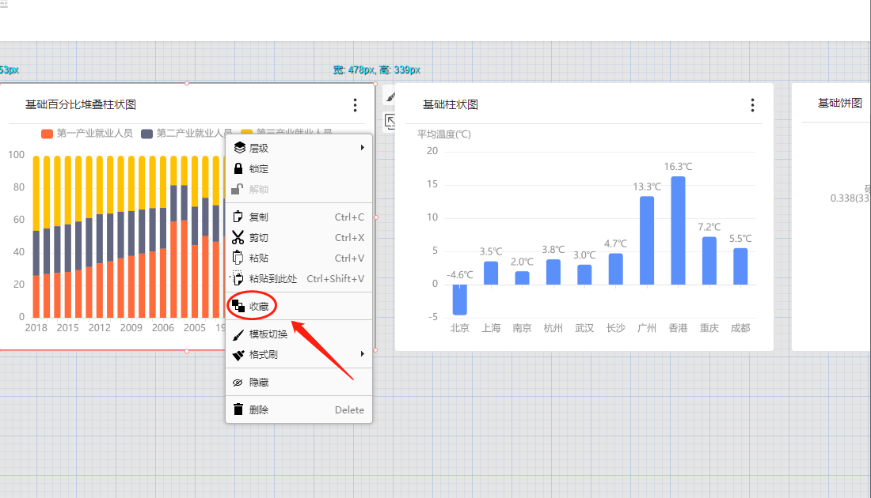Viewport: 871px width, 498px height.
Task: Click the 广州 13.3℃ bar
Action: pos(647,240)
